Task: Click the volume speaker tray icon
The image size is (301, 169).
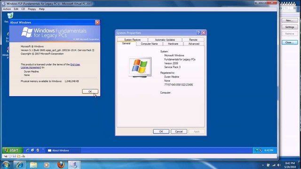Action: [279, 165]
